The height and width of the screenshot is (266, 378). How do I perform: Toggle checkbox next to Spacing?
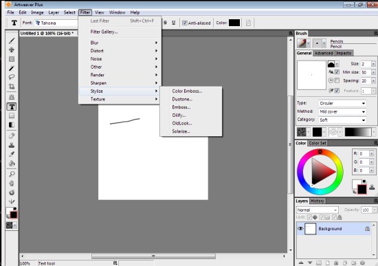[x=337, y=80]
